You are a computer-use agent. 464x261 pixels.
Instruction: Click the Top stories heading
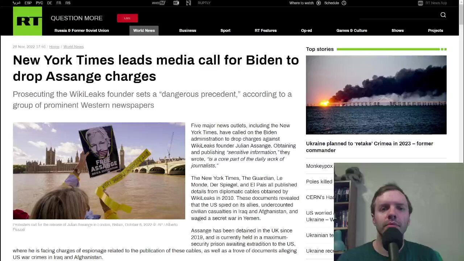(x=320, y=49)
